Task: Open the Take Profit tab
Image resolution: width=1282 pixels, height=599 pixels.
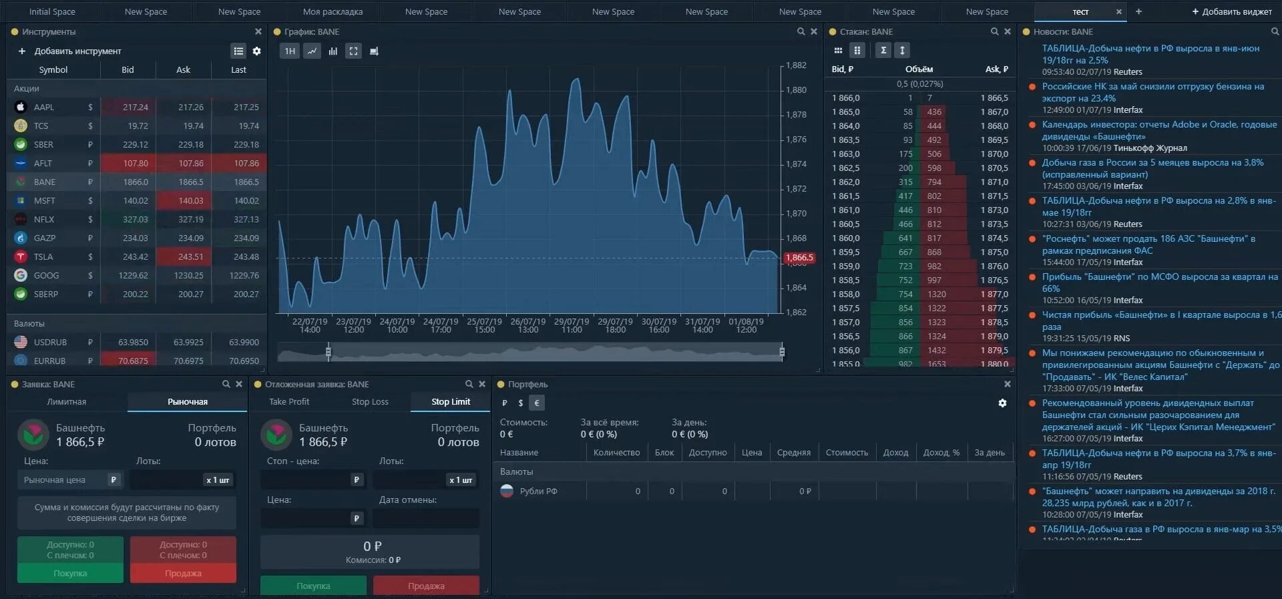Action: tap(289, 401)
